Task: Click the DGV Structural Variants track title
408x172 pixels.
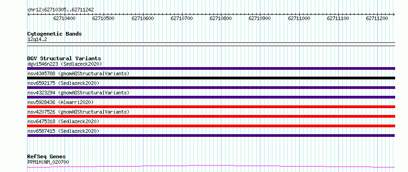Action: [64, 58]
